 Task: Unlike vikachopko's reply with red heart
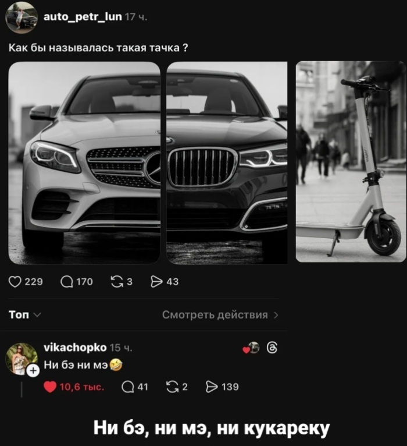click(x=51, y=387)
